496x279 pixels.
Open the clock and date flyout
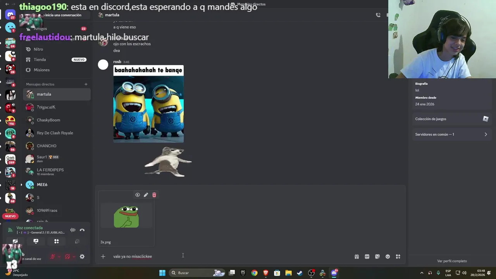coord(478,273)
